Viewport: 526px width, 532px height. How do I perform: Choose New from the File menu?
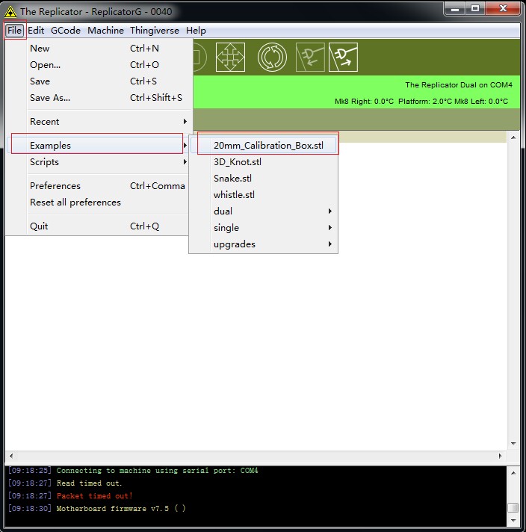point(99,48)
